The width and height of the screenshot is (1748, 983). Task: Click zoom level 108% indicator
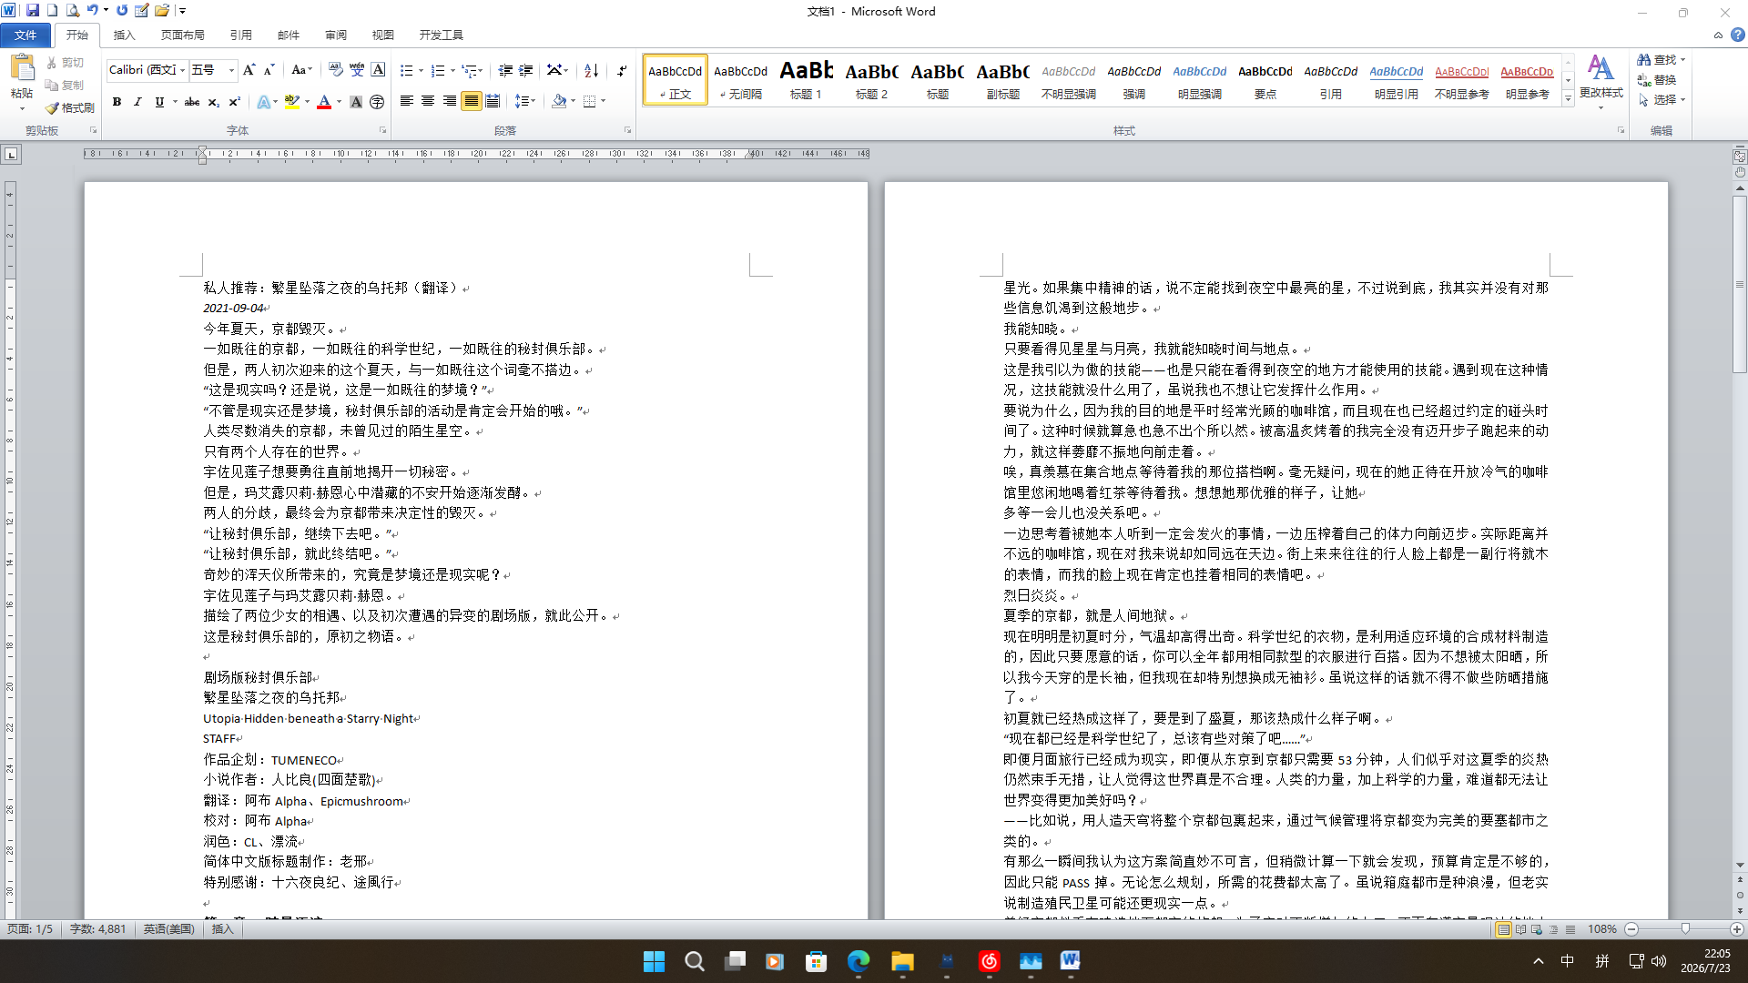coord(1601,929)
